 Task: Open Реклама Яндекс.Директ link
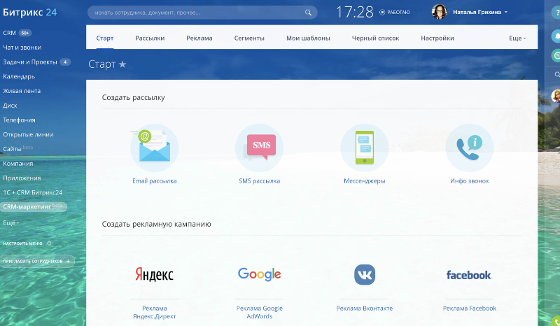pyautogui.click(x=154, y=312)
